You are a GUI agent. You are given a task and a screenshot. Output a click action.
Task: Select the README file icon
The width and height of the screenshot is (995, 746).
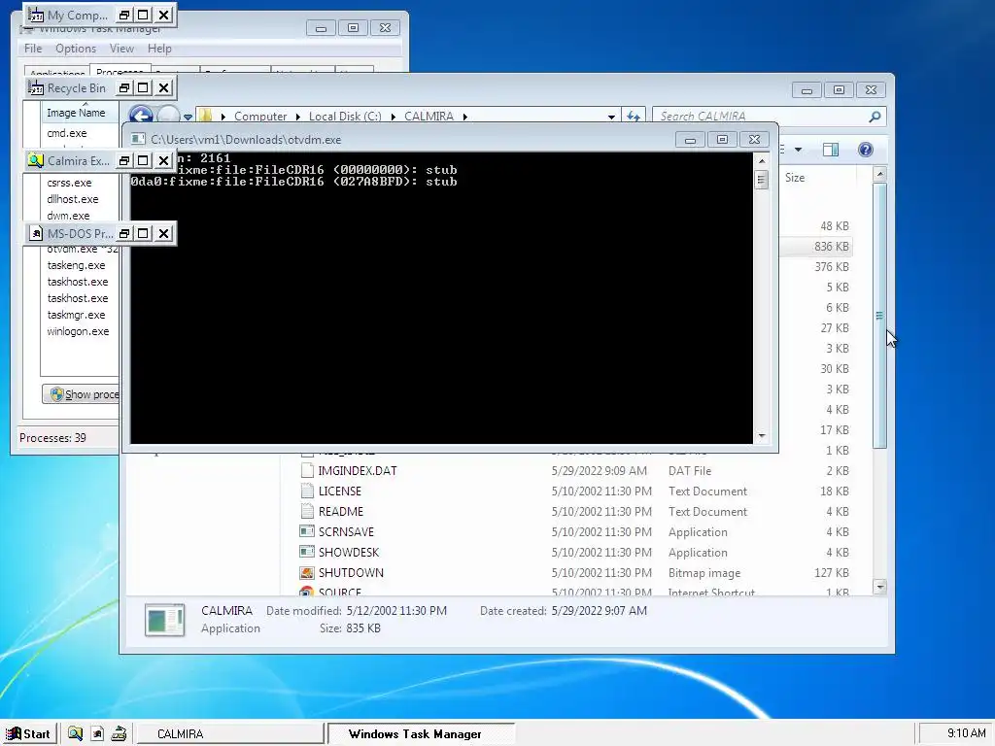coord(307,511)
